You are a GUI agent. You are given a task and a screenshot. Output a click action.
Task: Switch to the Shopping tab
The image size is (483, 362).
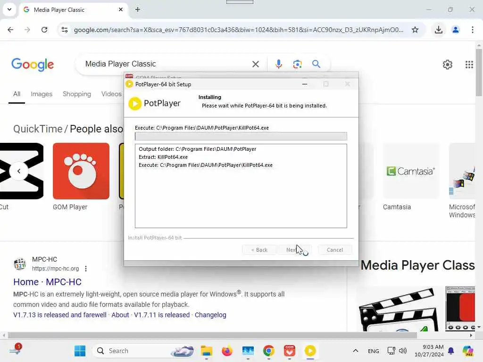click(x=77, y=94)
